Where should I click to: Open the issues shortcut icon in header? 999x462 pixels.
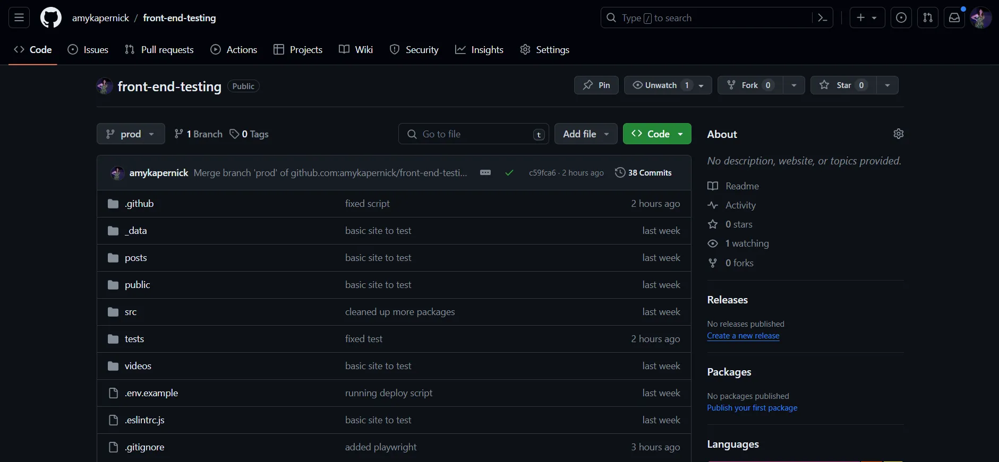pos(901,18)
